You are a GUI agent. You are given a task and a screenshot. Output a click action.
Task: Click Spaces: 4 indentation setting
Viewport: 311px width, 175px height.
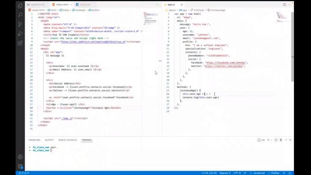coord(225,173)
